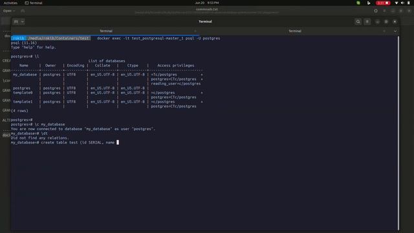Click the 'reading_user=c/postgres' privilege entry
The image size is (414, 233).
[176, 83]
